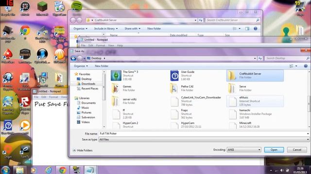Screen dimensions: 311x174
Task: Select The Sims 3 shortcut in file list
Action: (124, 75)
